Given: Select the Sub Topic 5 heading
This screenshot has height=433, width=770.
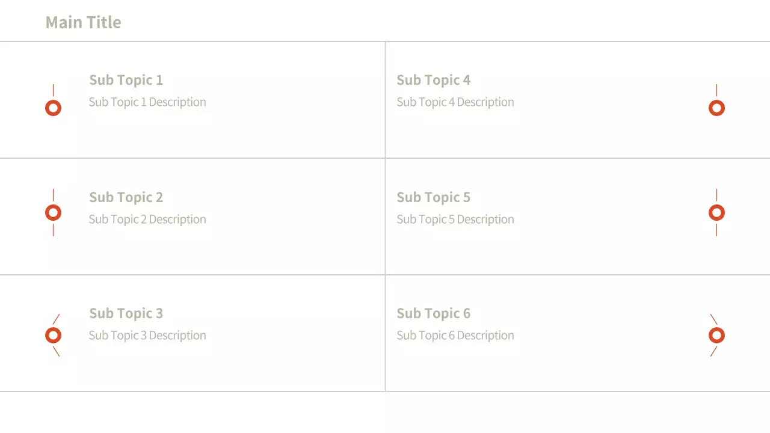Looking at the screenshot, I should (x=433, y=197).
